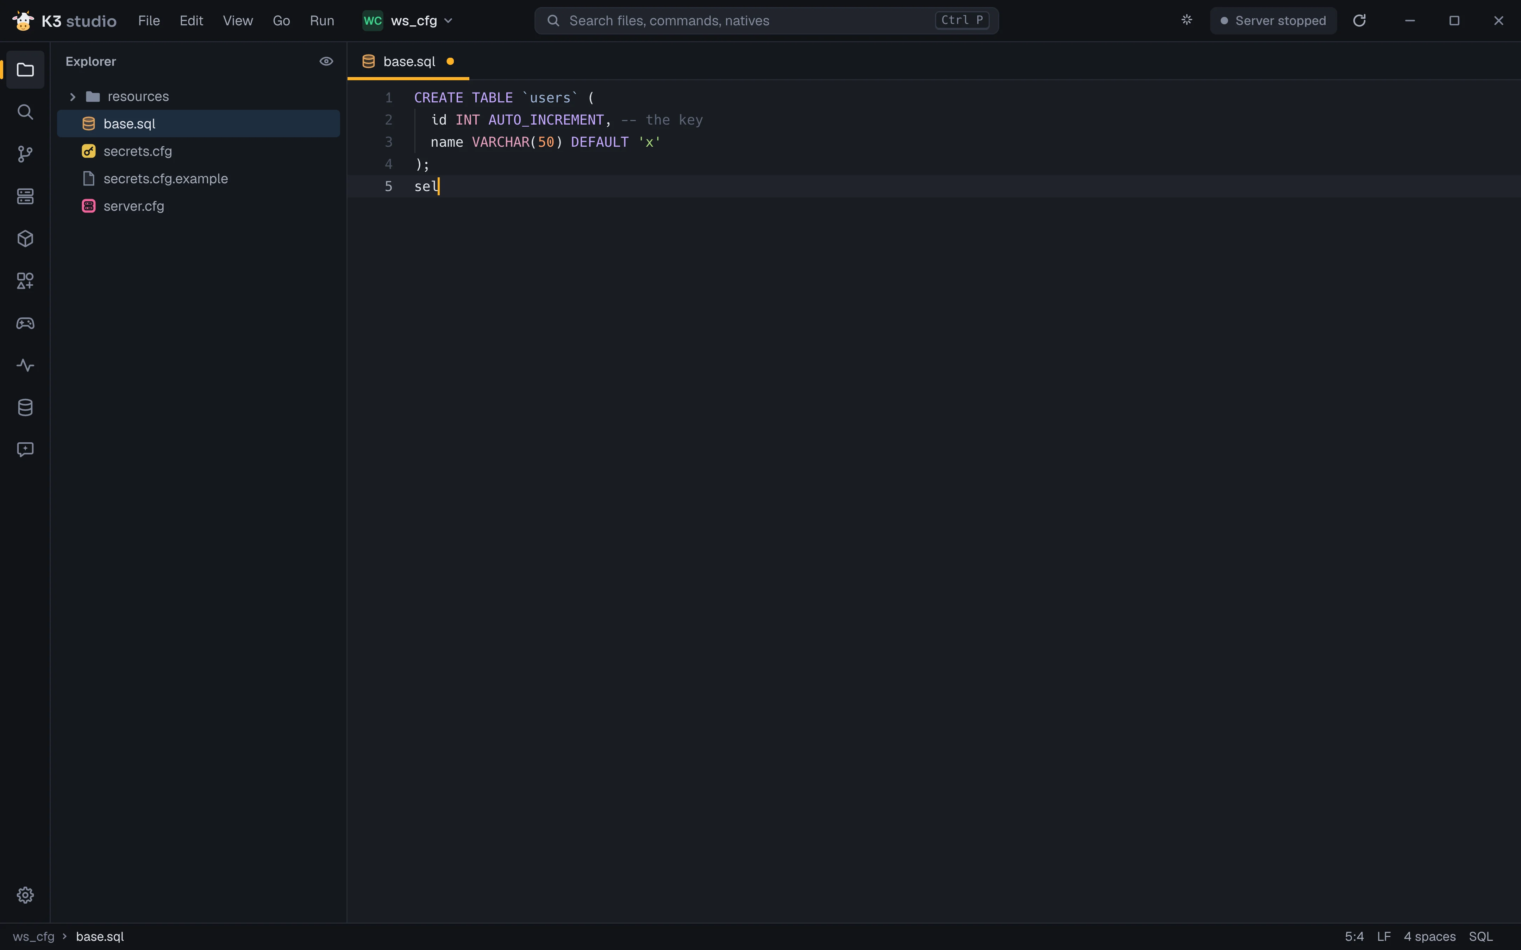Open secrets.cfg in the Explorer

point(198,151)
